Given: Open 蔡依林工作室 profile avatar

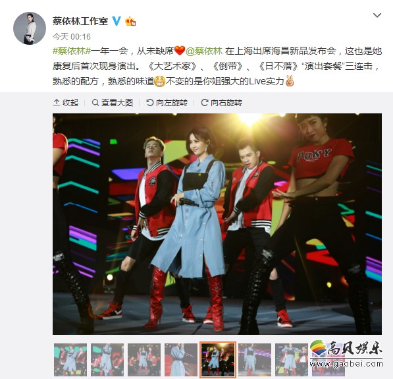Looking at the screenshot, I should pos(30,28).
